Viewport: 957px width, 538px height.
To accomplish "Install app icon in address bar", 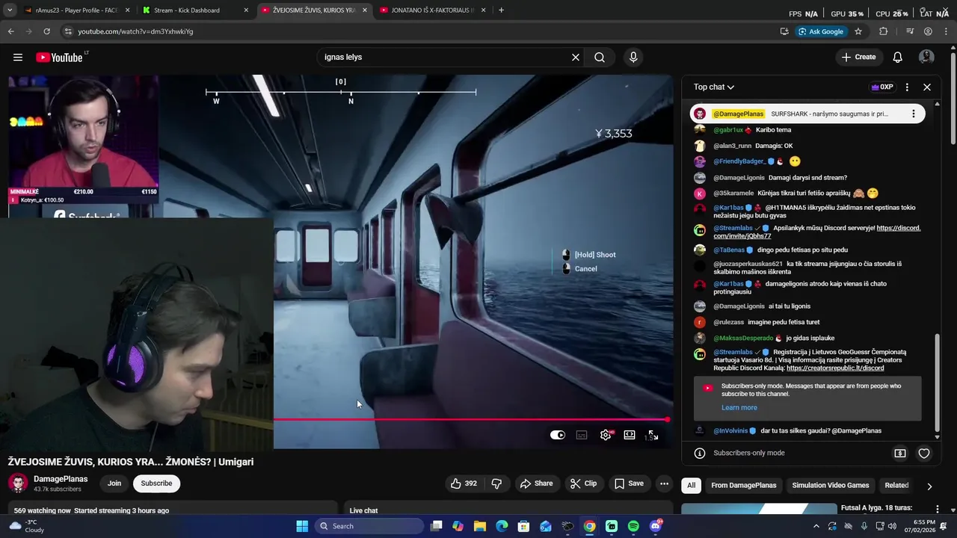I will (x=784, y=31).
